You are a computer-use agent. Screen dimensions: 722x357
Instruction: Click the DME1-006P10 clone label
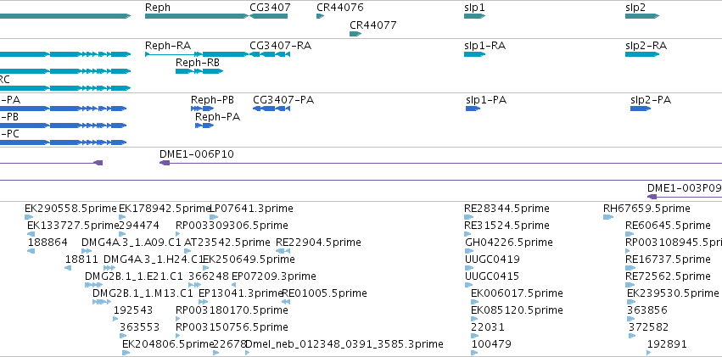point(197,154)
